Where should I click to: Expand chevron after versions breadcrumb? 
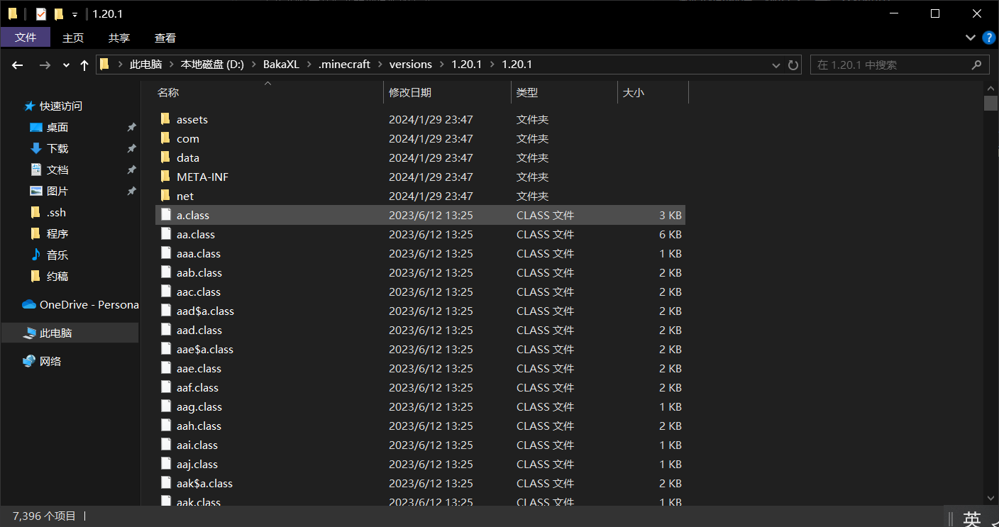pyautogui.click(x=442, y=65)
